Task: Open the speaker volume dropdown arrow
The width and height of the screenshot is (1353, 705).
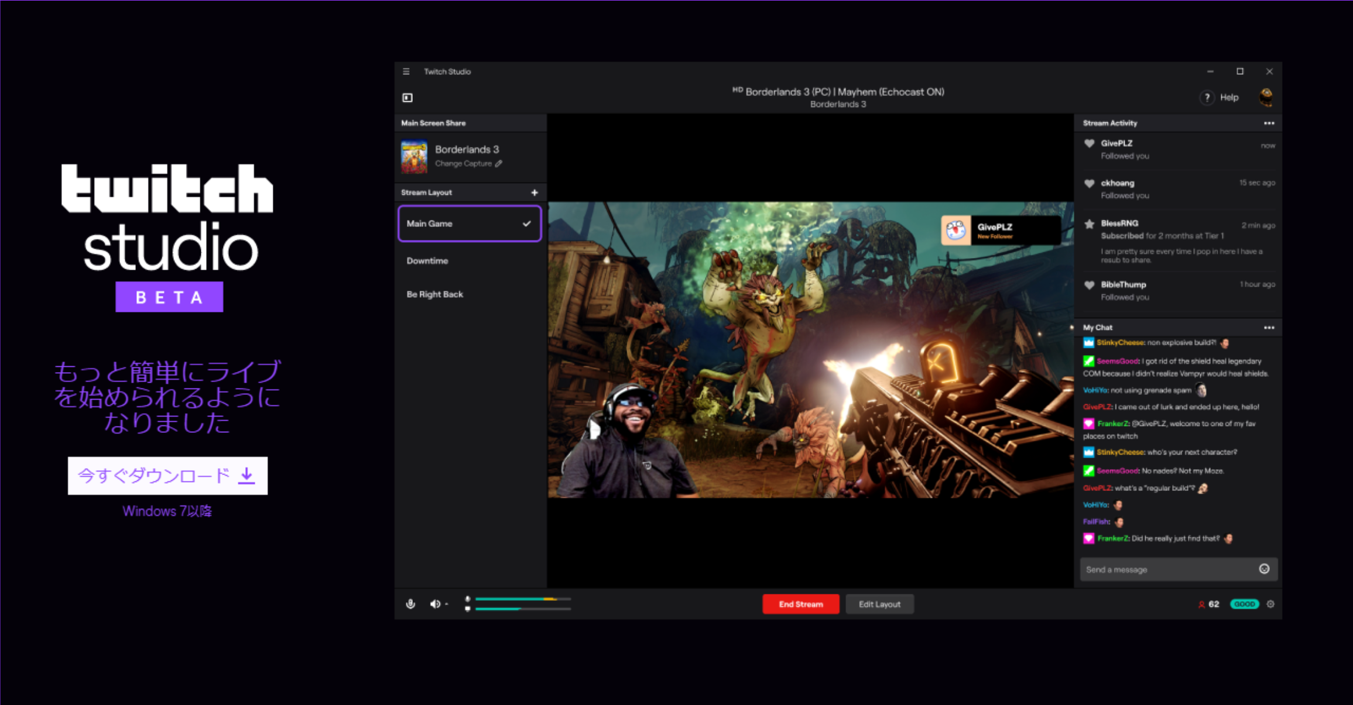Action: point(447,604)
